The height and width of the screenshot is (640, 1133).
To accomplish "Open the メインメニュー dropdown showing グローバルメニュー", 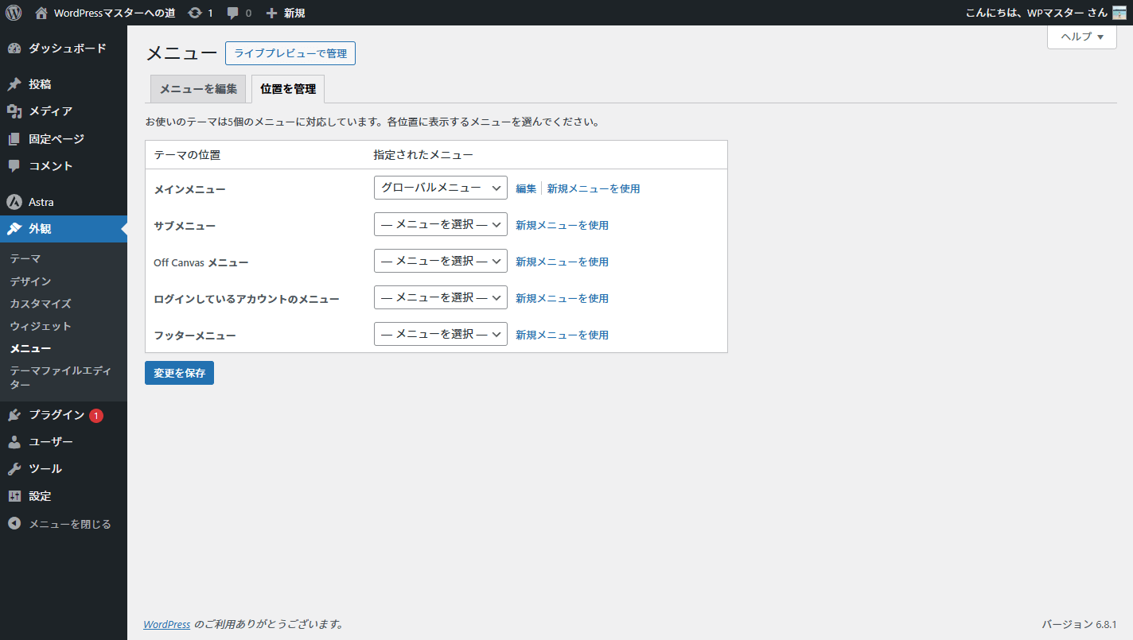I will (440, 188).
